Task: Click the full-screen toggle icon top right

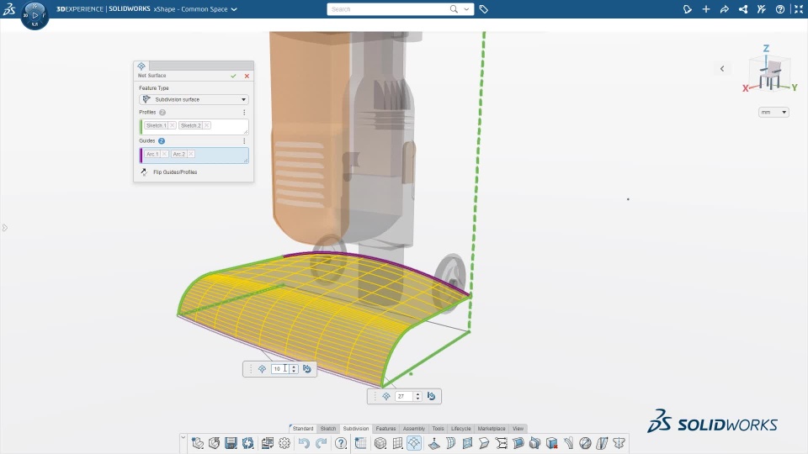Action: pos(799,9)
